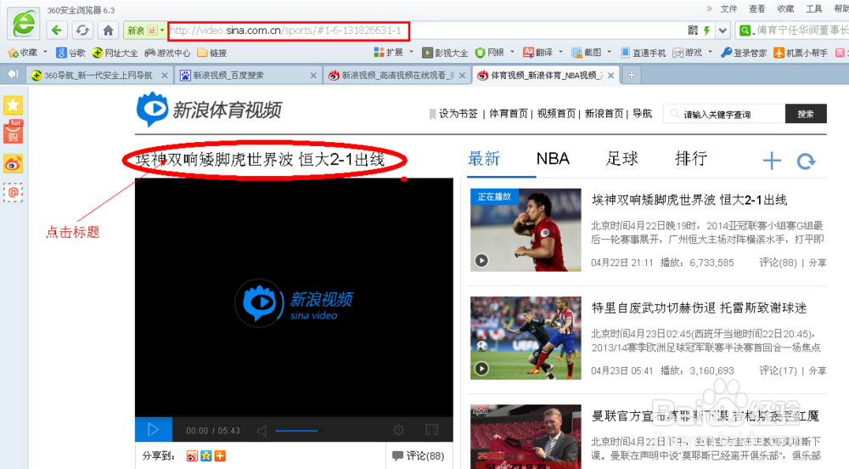This screenshot has width=849, height=469.
Task: Select the 排行 category tab
Action: [x=691, y=159]
